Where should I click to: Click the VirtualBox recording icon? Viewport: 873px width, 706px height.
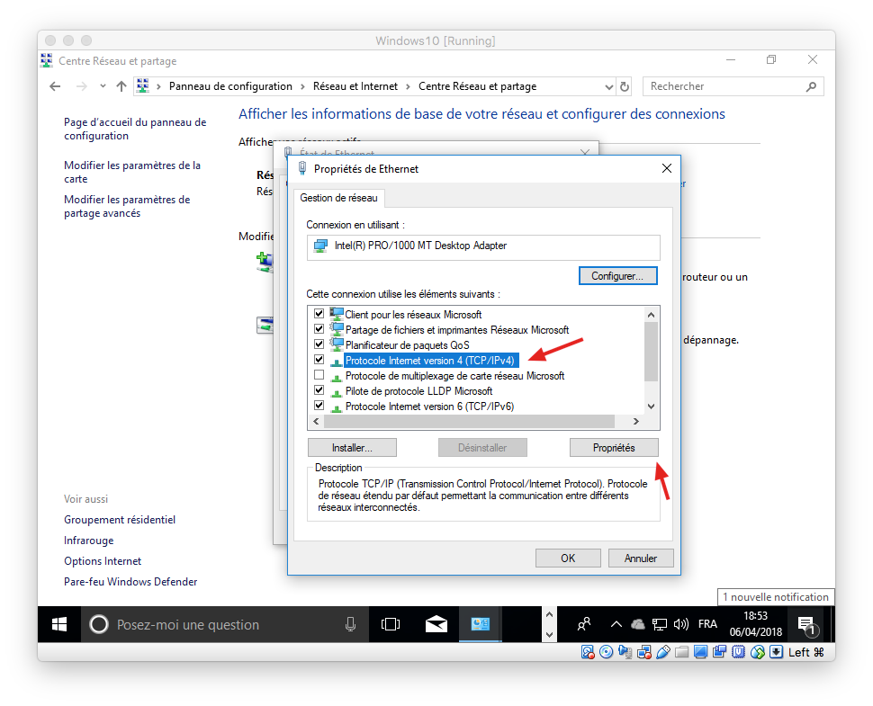719,651
